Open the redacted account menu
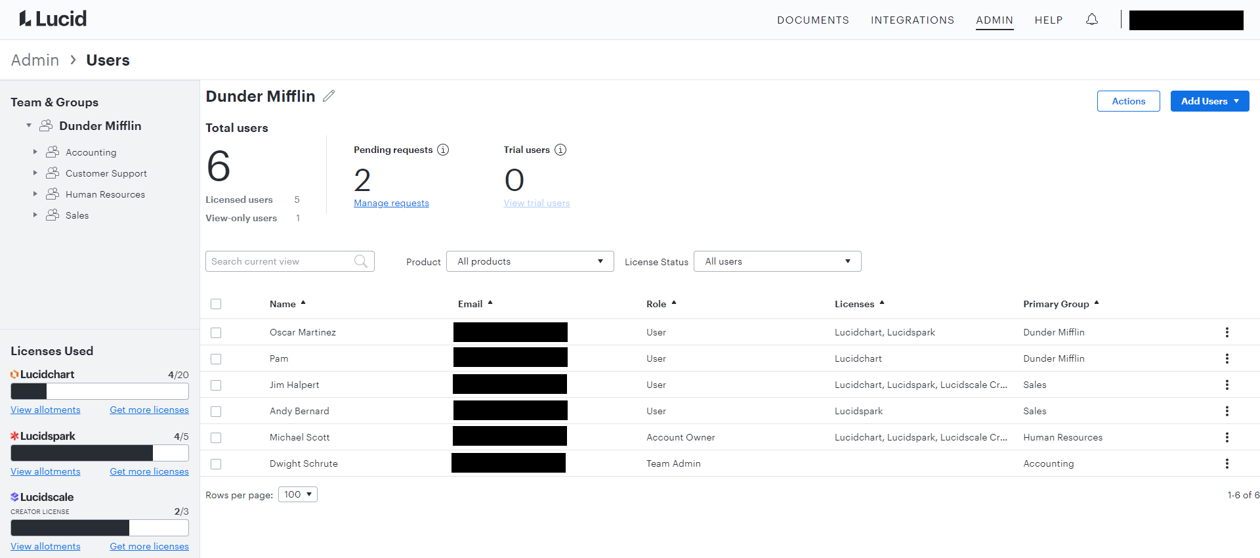The height and width of the screenshot is (558, 1260). coord(1186,20)
